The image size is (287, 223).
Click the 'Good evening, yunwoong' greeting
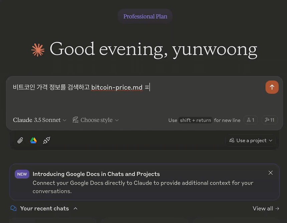(x=154, y=49)
